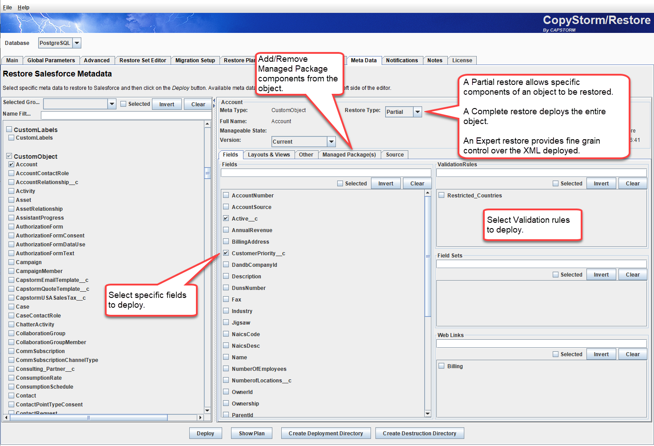Click the Name Filter input field
Screen dimensions: 654x446
(126, 115)
